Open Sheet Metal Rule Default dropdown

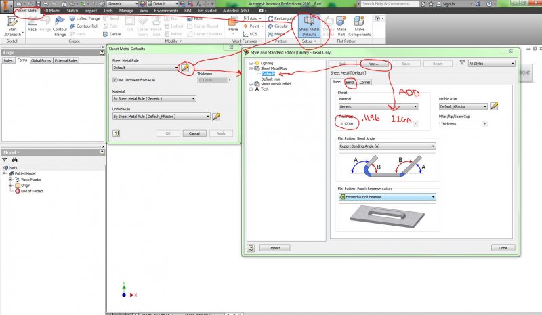pyautogui.click(x=146, y=68)
